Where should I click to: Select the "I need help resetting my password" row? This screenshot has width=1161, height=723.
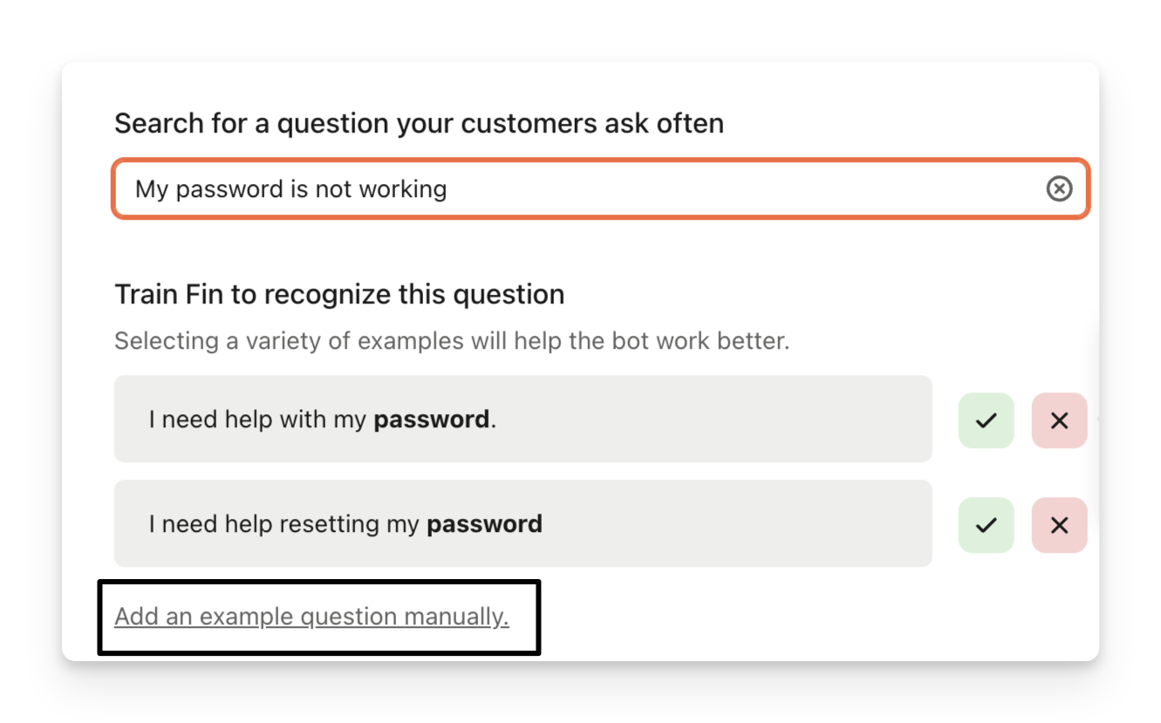pyautogui.click(x=698, y=524)
